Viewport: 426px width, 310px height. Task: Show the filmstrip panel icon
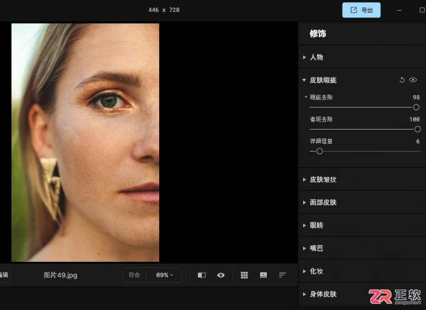pyautogui.click(x=263, y=275)
